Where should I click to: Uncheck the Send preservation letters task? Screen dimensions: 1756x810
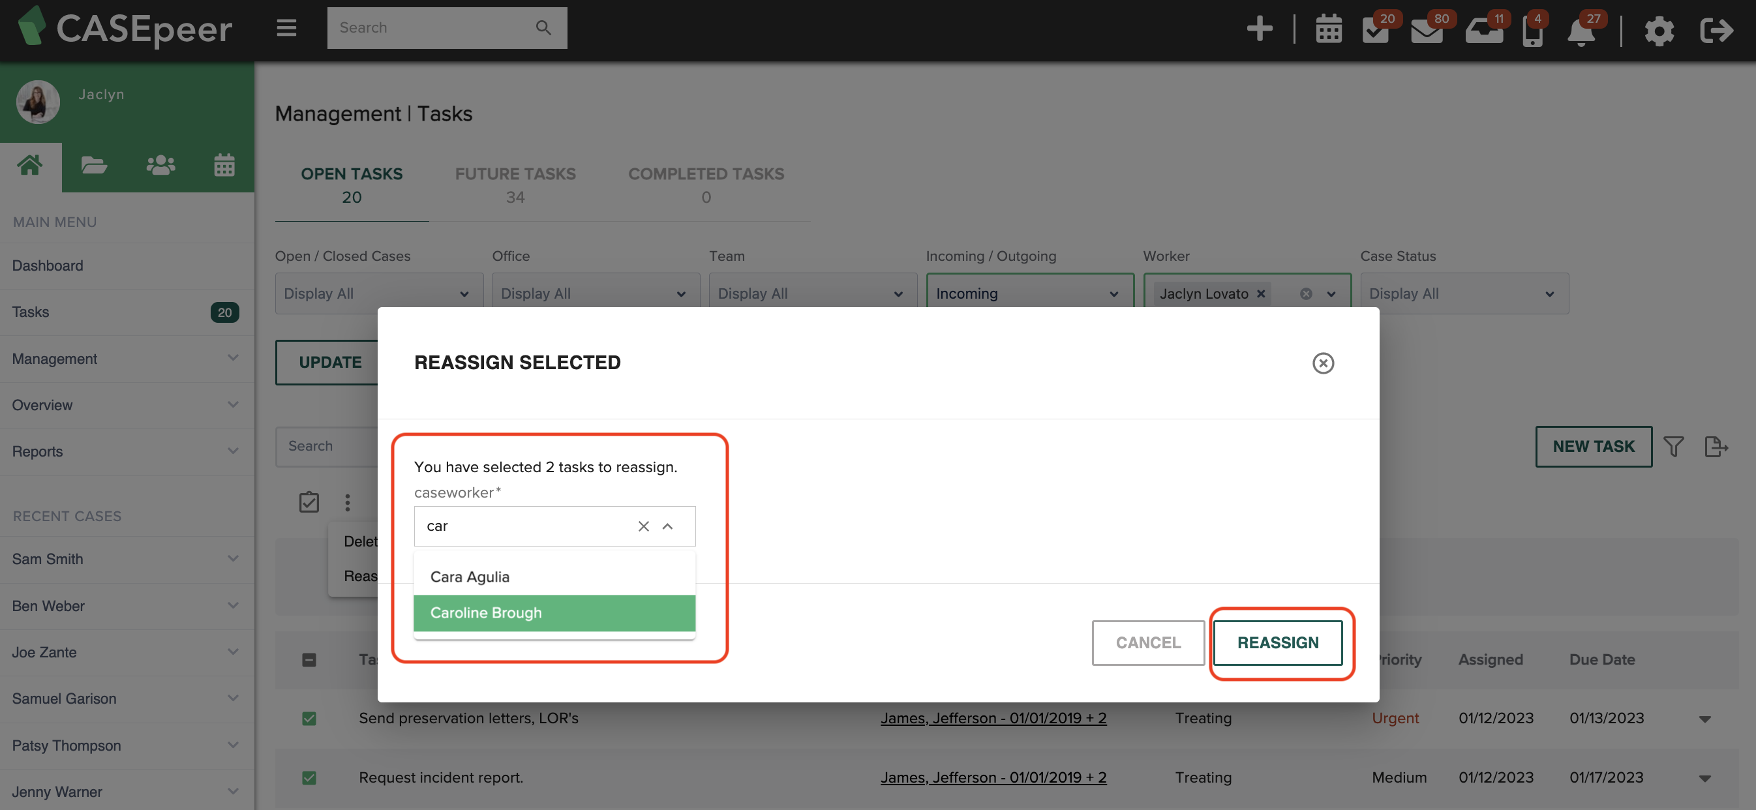[309, 718]
